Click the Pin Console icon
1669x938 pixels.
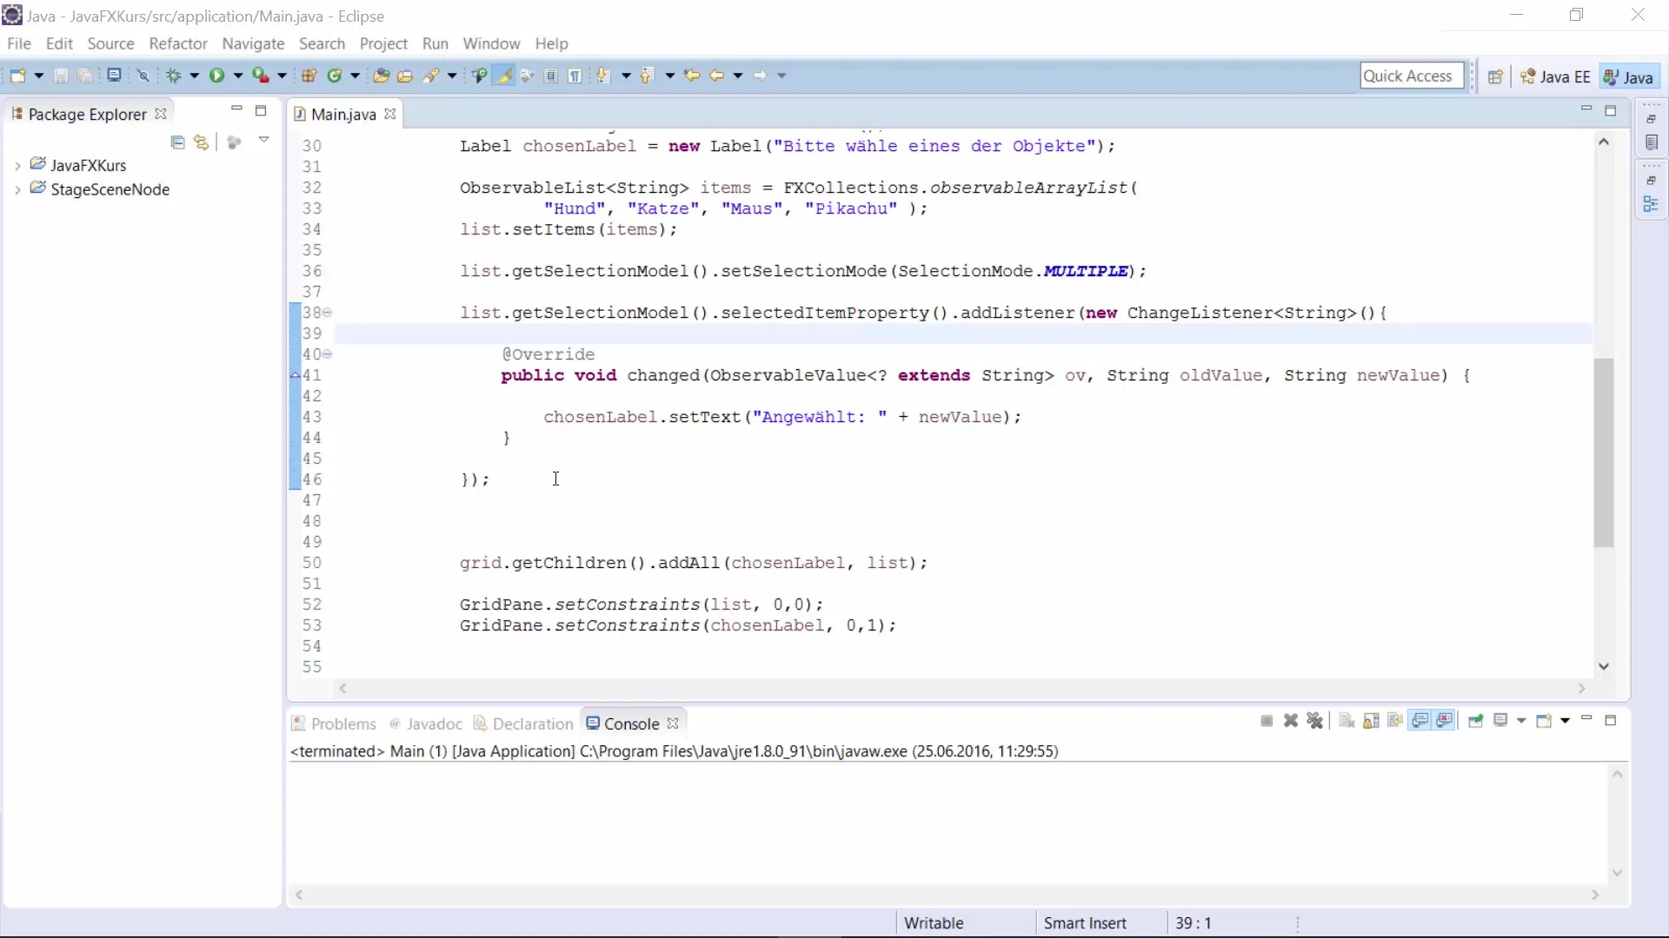1475,721
